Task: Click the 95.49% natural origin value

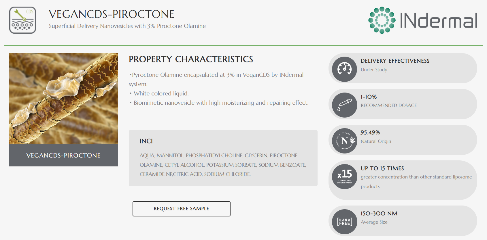Action: coord(370,133)
